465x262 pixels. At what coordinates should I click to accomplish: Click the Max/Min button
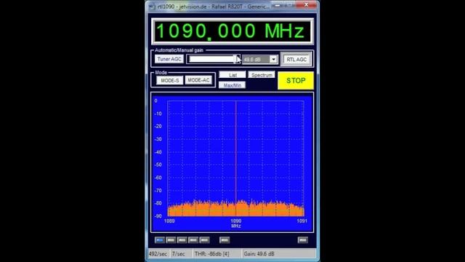(x=232, y=85)
